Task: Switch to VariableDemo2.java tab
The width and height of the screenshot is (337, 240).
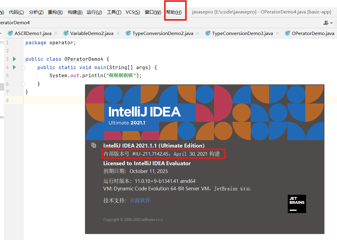Action: pos(92,33)
